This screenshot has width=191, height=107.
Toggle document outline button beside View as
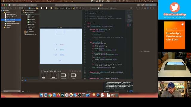(x=41, y=71)
